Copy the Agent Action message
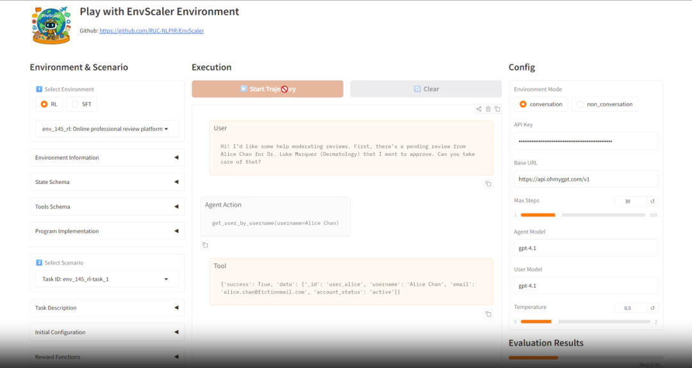 (x=205, y=245)
